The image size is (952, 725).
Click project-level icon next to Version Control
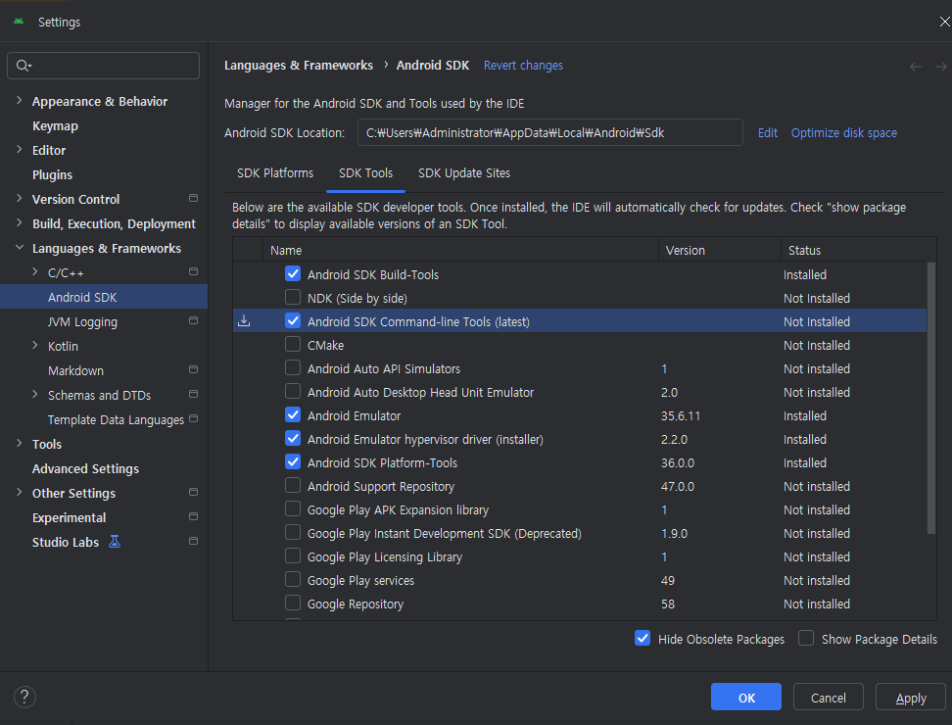[193, 198]
